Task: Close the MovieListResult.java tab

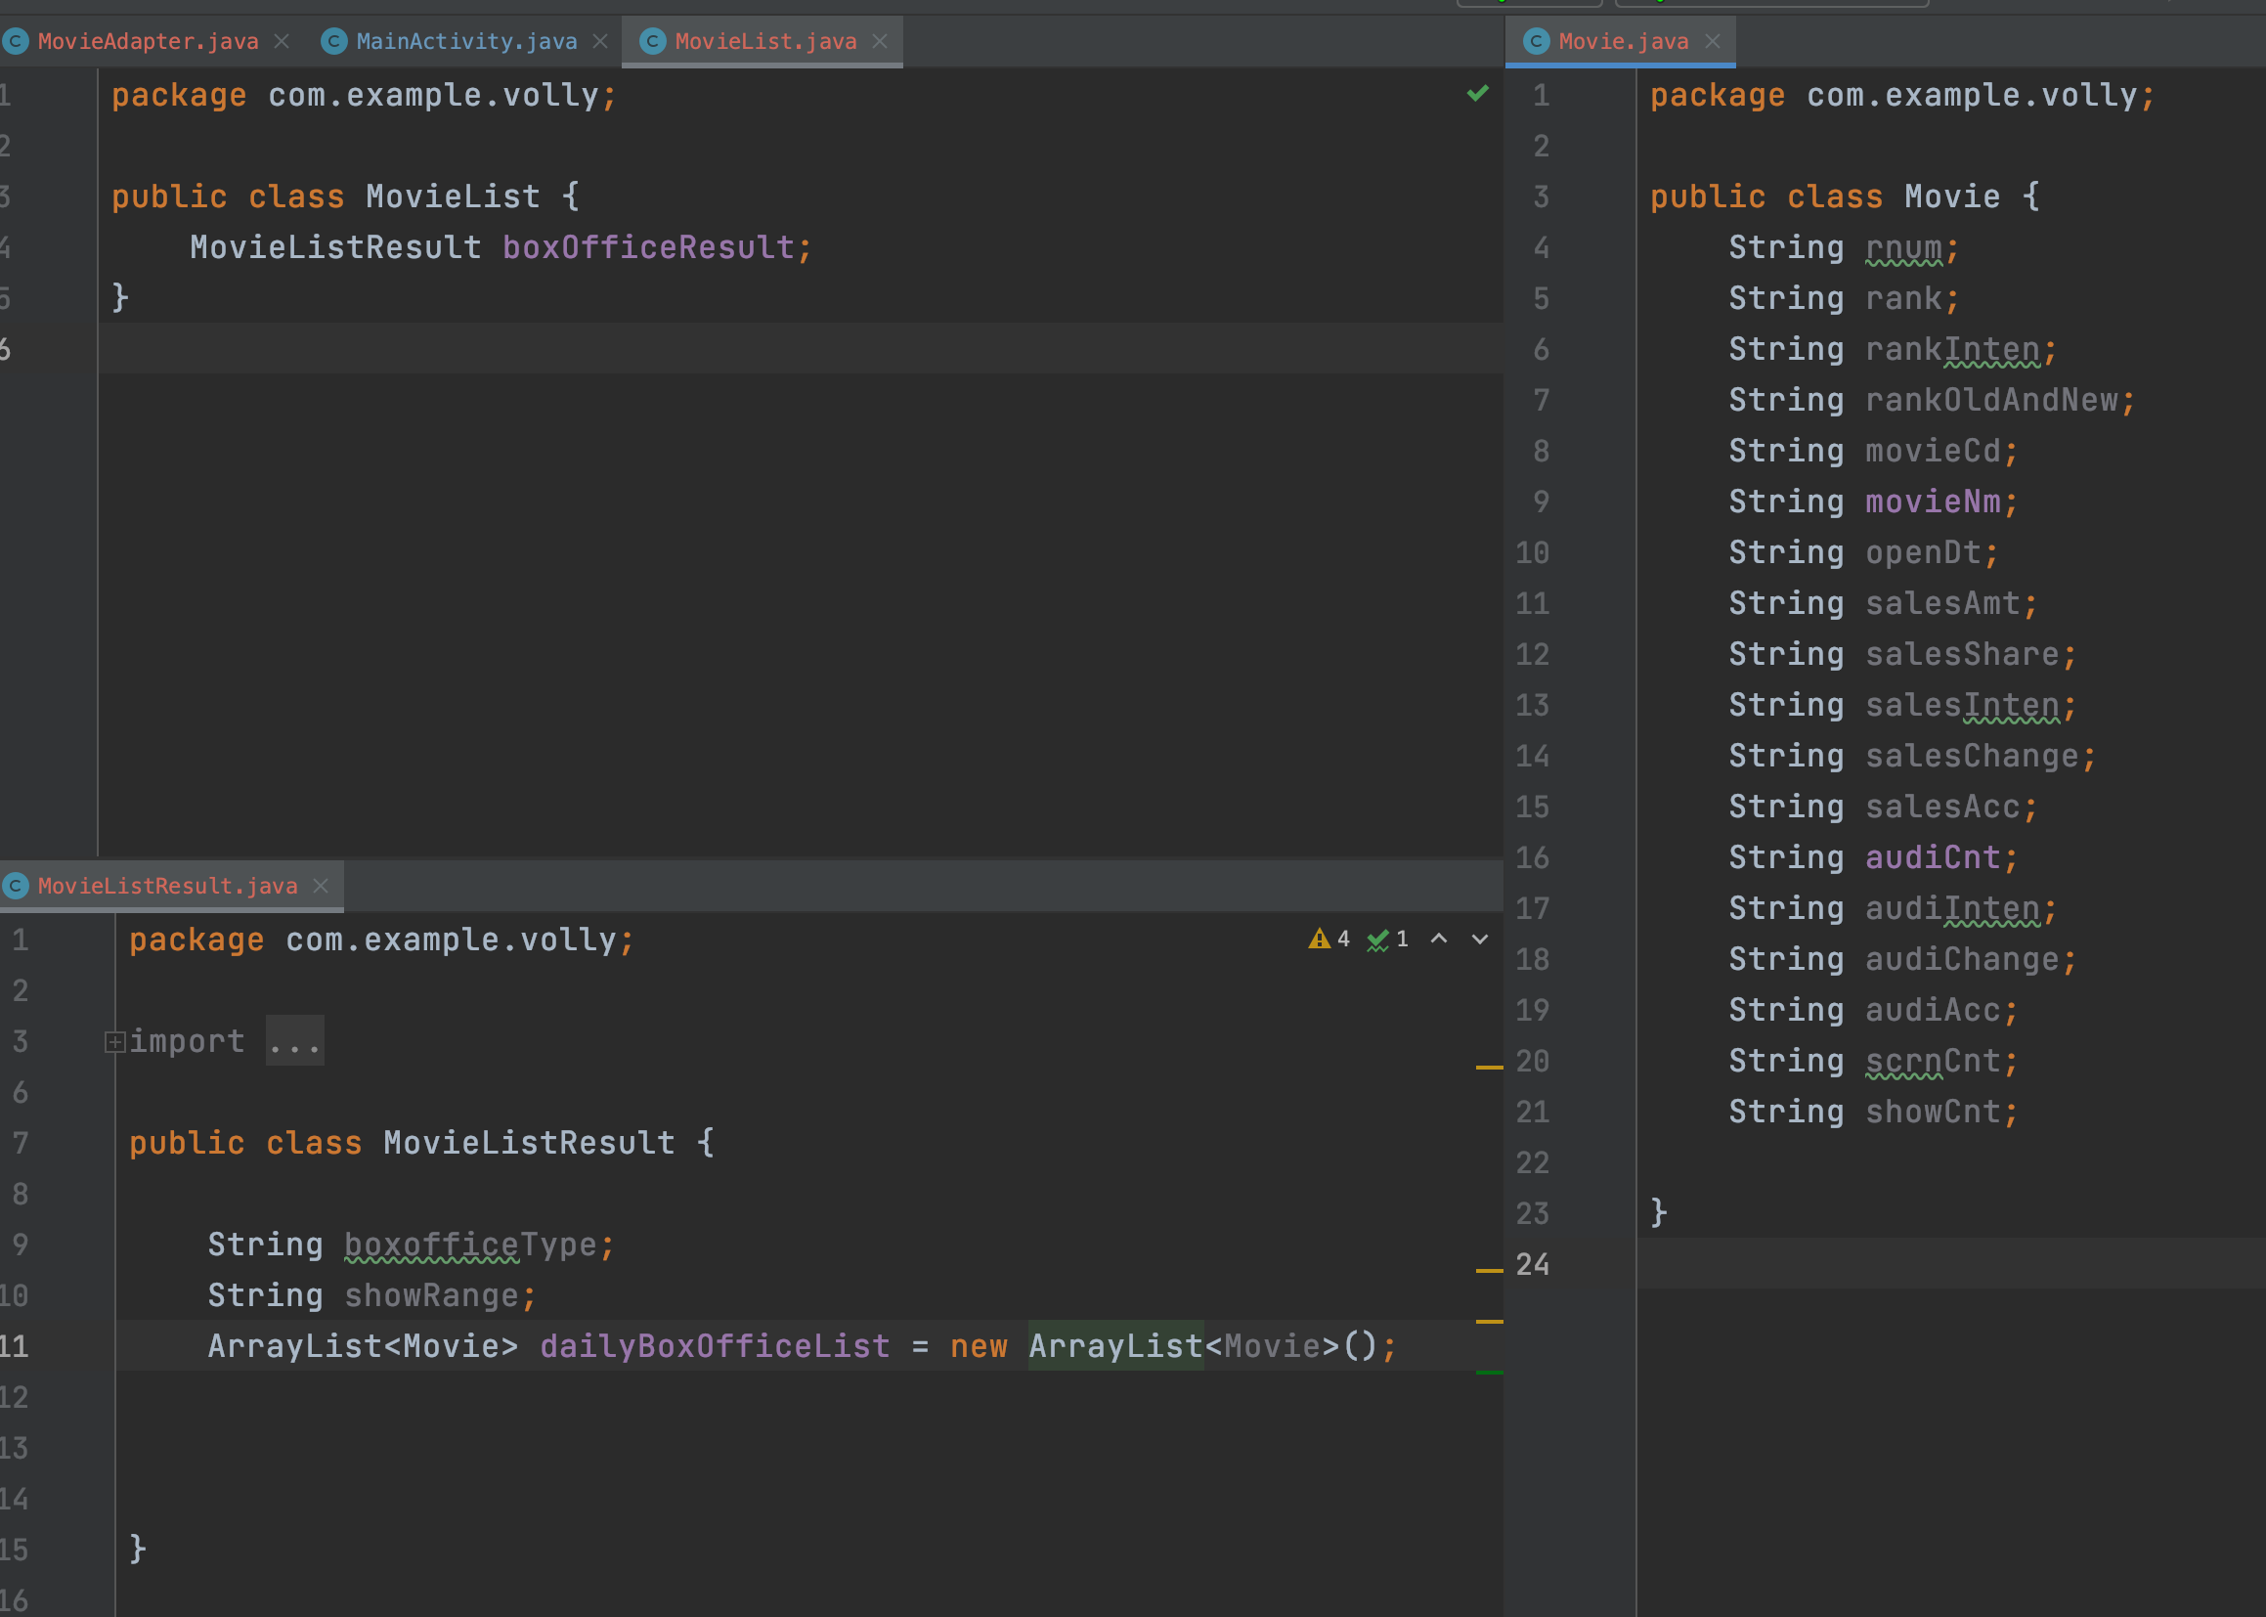Action: coord(321,885)
